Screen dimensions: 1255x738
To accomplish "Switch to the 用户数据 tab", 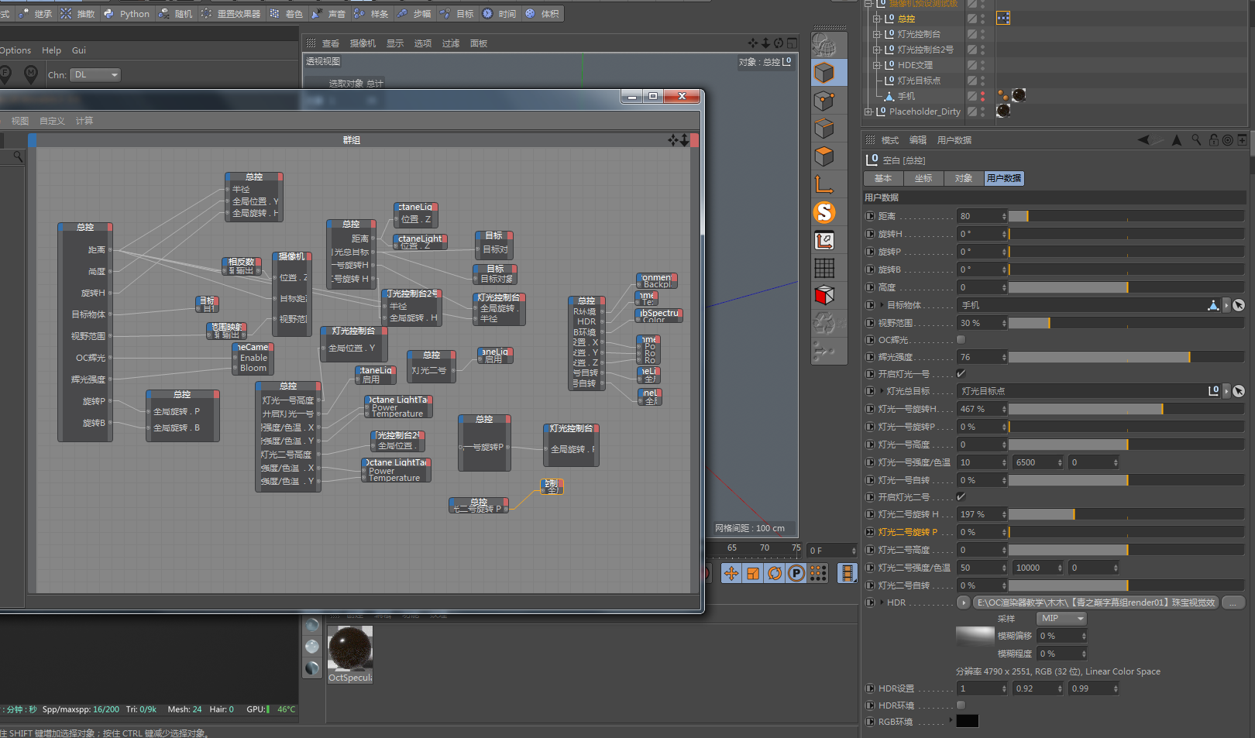I will [x=1004, y=178].
